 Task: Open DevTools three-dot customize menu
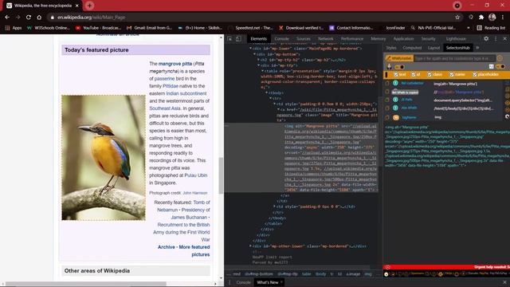click(496, 38)
